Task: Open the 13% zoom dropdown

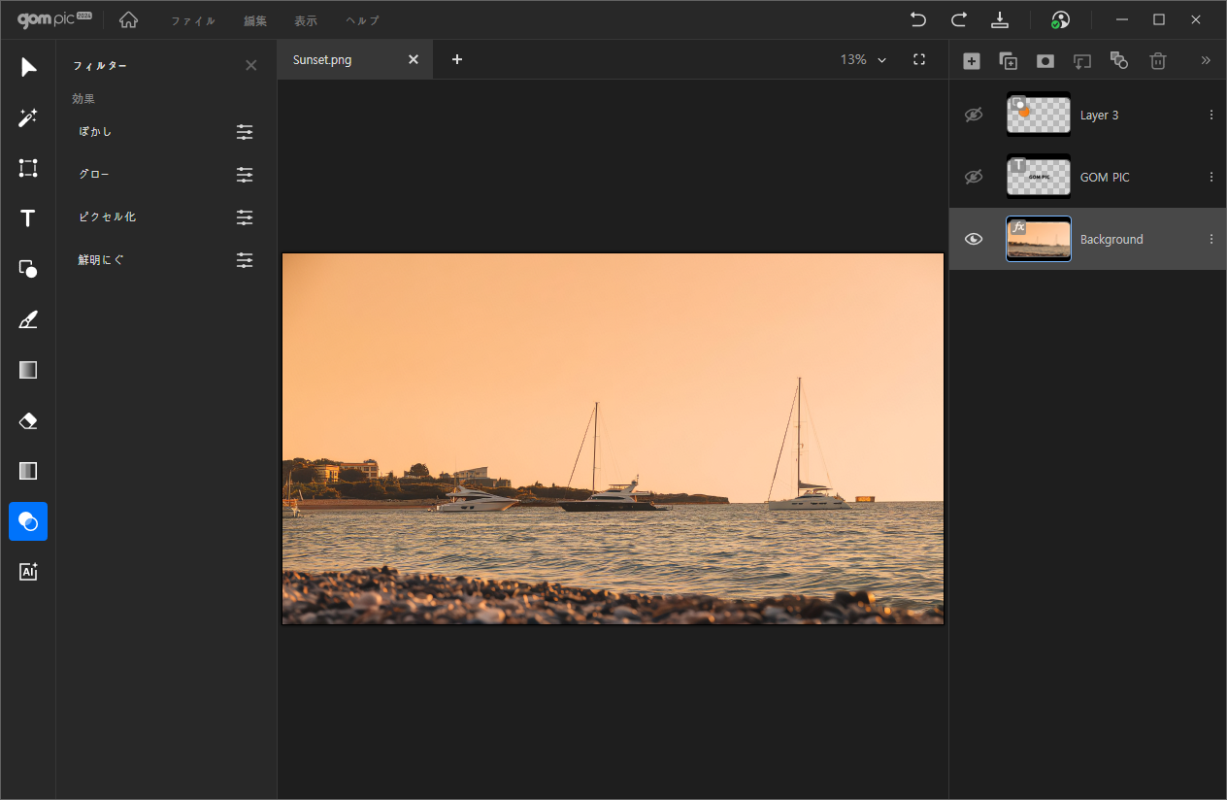Action: pyautogui.click(x=863, y=60)
